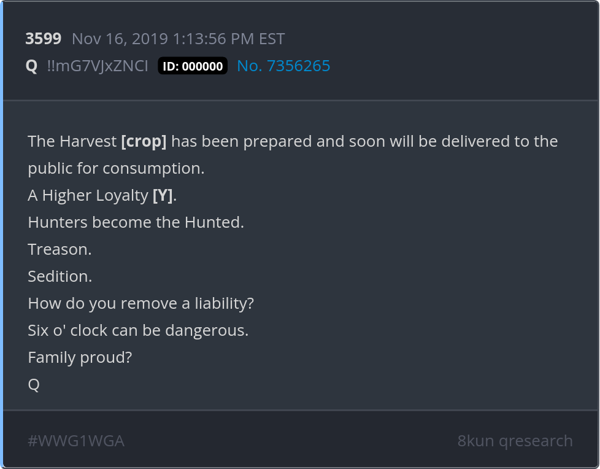This screenshot has width=600, height=469.
Task: Click the words "The Harvest"
Action: click(72, 141)
